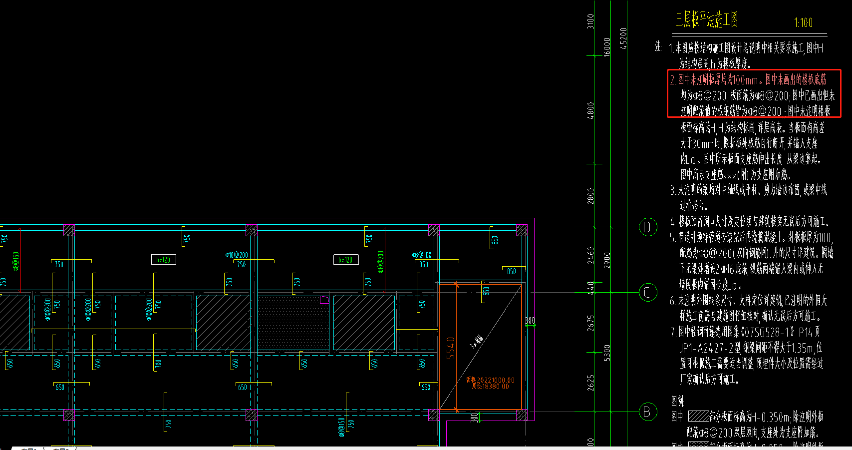Select the drawing title 三层板平法施工图

707,20
